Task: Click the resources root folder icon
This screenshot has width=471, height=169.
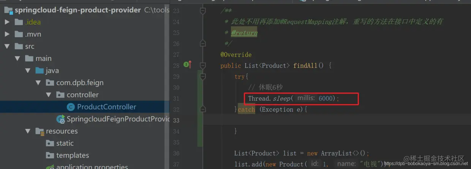Action: pyautogui.click(x=40, y=131)
